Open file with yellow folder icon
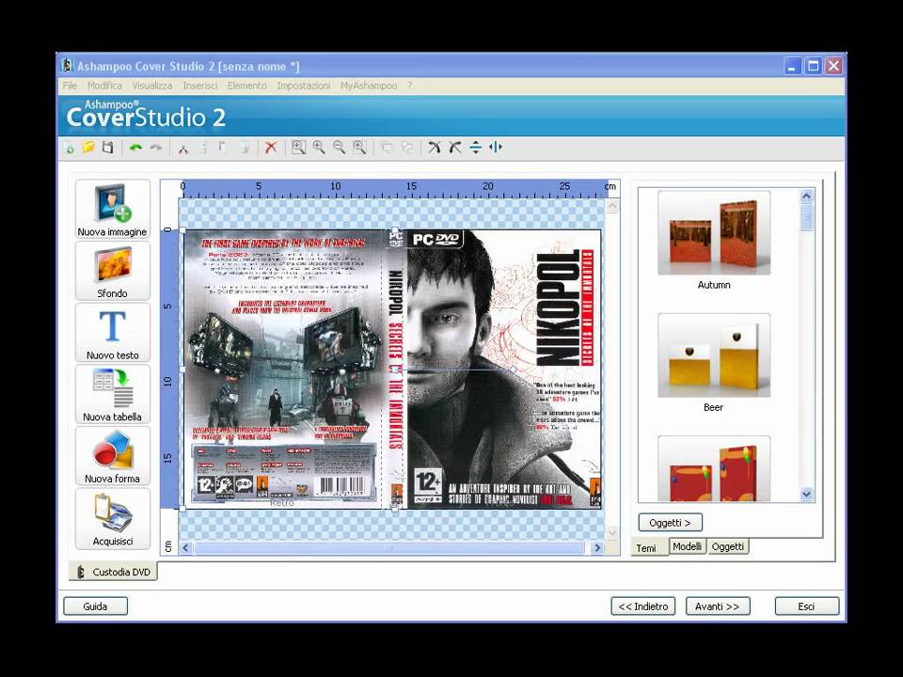The height and width of the screenshot is (677, 903). pos(88,148)
